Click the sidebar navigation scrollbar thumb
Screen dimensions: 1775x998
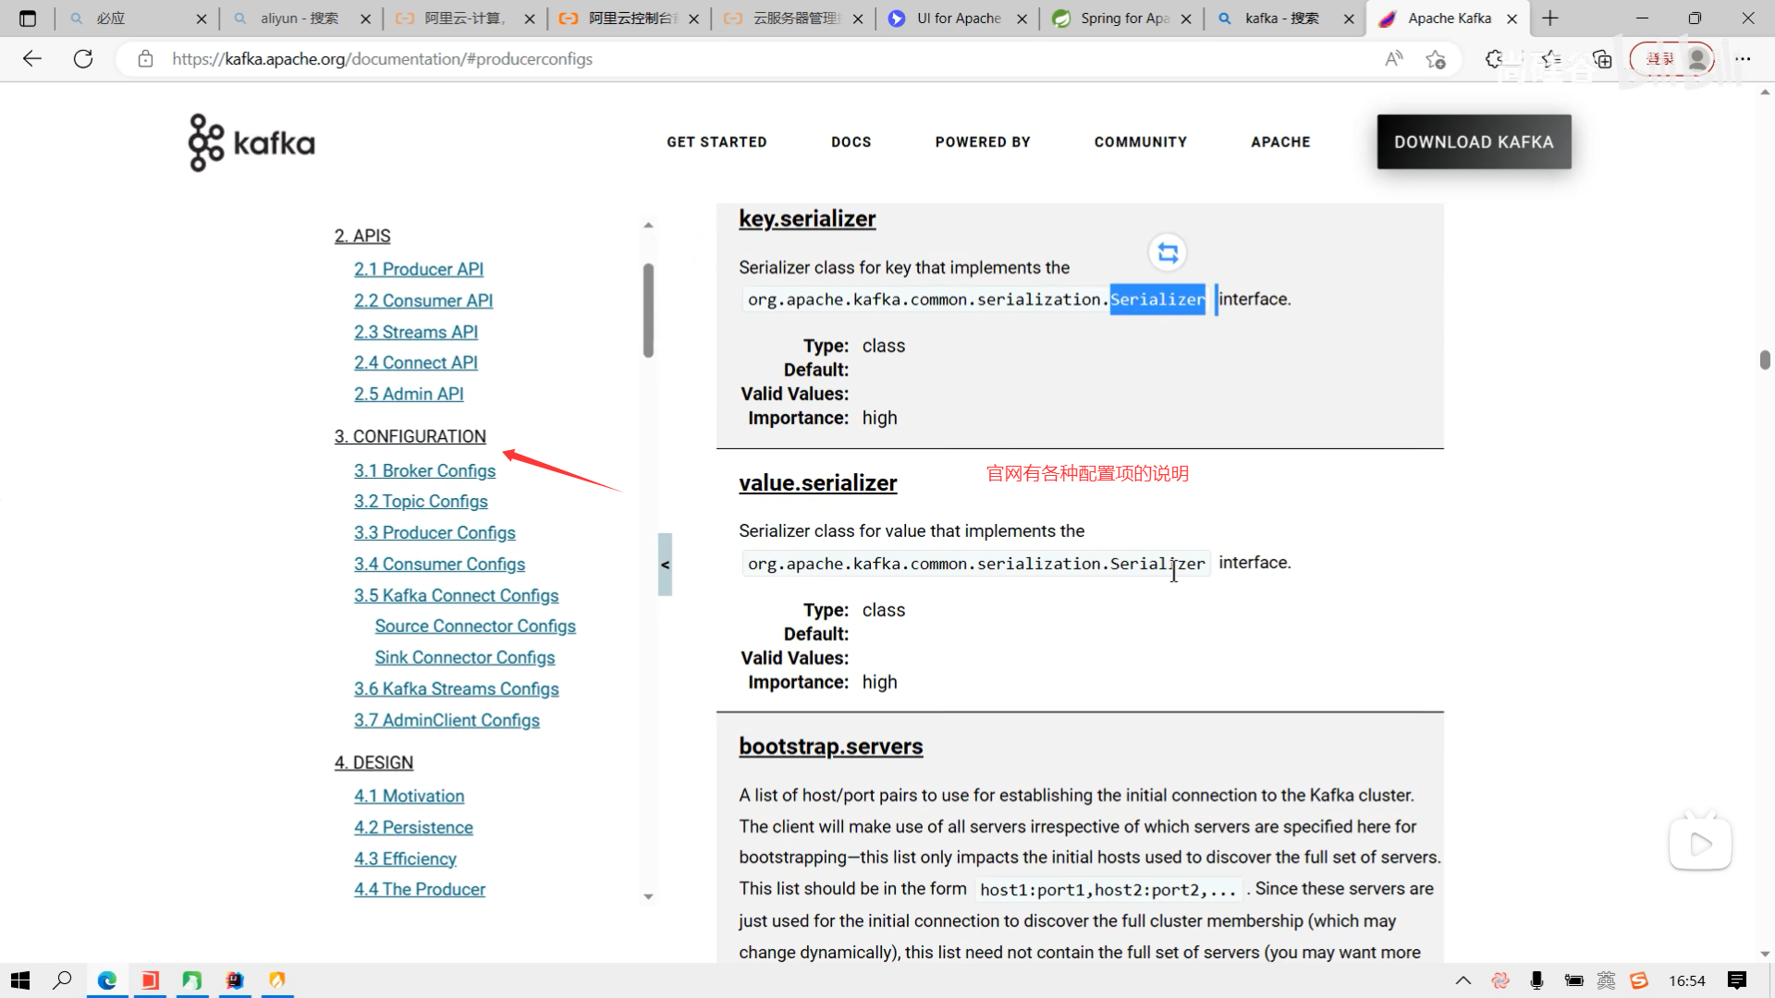(648, 310)
